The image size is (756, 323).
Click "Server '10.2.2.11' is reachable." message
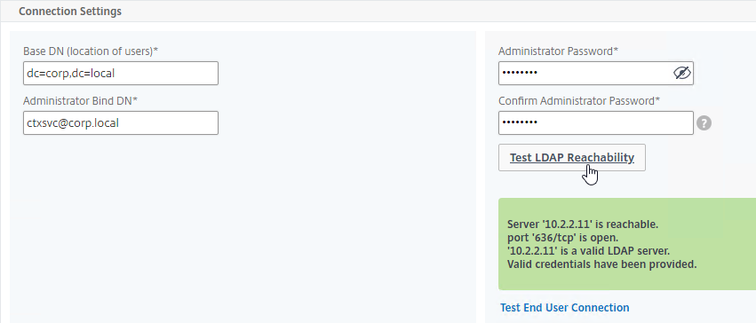click(583, 225)
